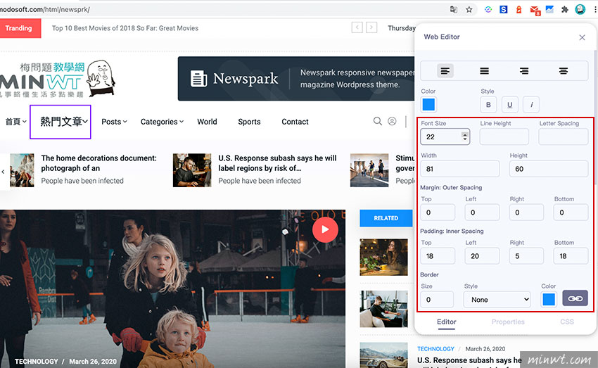Click the Letter Spacing field
Viewport: 598px width, 368px height.
coord(564,137)
